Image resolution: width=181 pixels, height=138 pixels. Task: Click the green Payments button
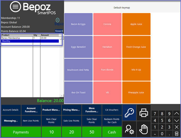[21, 132]
